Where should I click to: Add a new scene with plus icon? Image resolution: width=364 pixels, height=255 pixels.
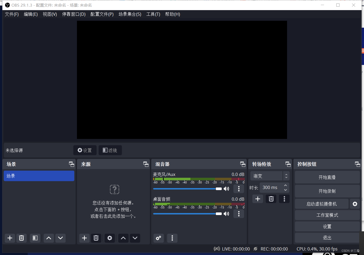coord(10,238)
